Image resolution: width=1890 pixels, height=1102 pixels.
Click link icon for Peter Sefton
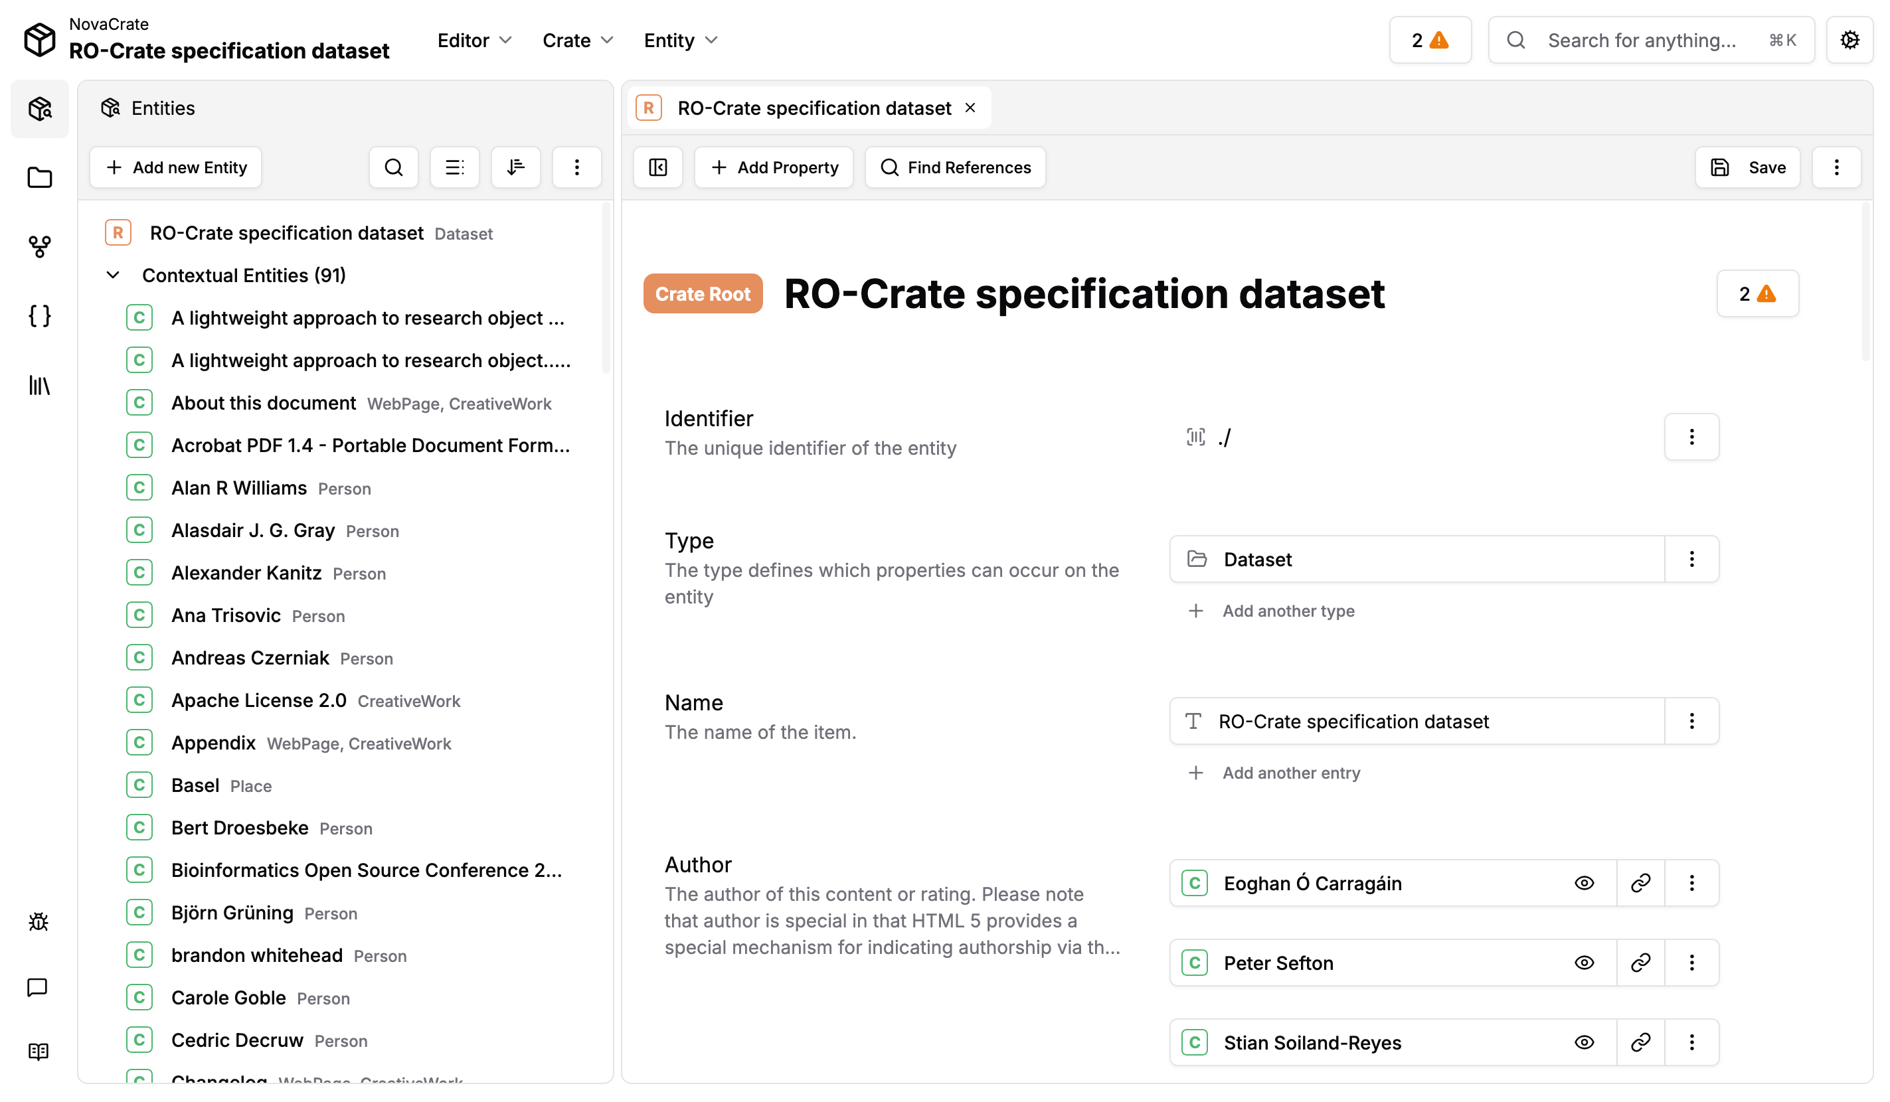point(1640,963)
